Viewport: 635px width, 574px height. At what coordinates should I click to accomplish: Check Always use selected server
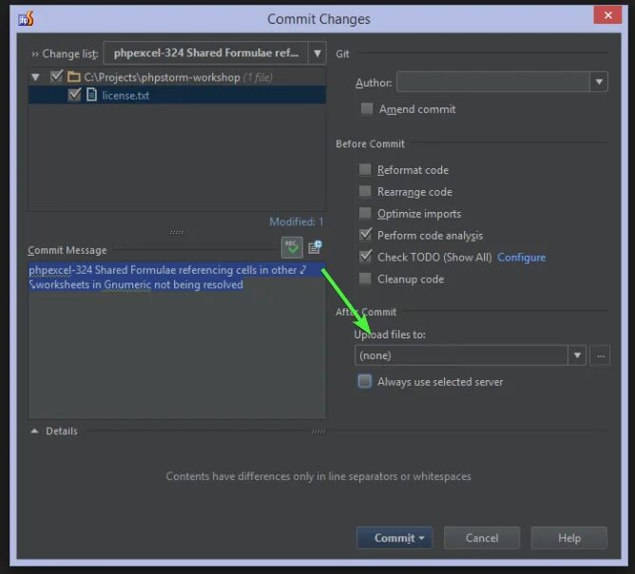click(364, 381)
